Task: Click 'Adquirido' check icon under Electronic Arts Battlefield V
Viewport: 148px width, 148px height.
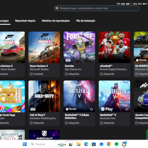Action: click(101, 123)
